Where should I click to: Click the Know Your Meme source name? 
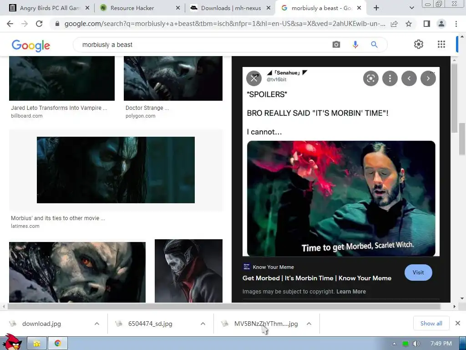(273, 267)
